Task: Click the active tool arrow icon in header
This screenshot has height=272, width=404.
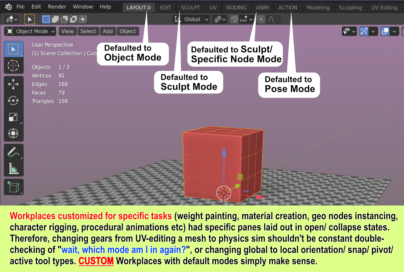Action: 30,19
